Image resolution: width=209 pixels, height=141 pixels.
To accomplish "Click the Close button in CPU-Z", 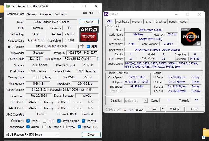I will (195, 109).
